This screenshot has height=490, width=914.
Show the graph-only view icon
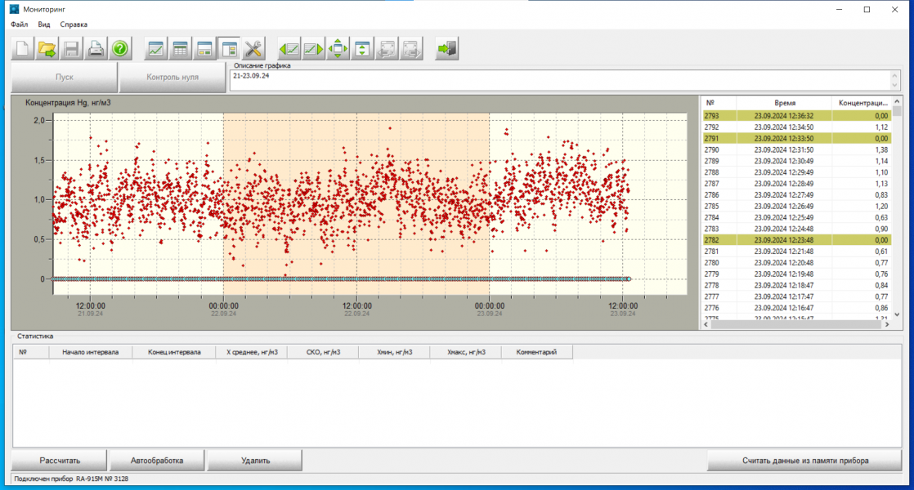[155, 49]
